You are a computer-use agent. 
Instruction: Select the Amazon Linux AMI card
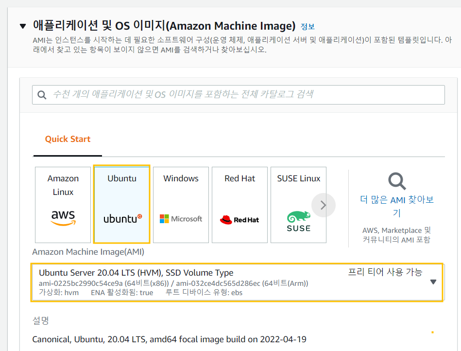point(63,205)
